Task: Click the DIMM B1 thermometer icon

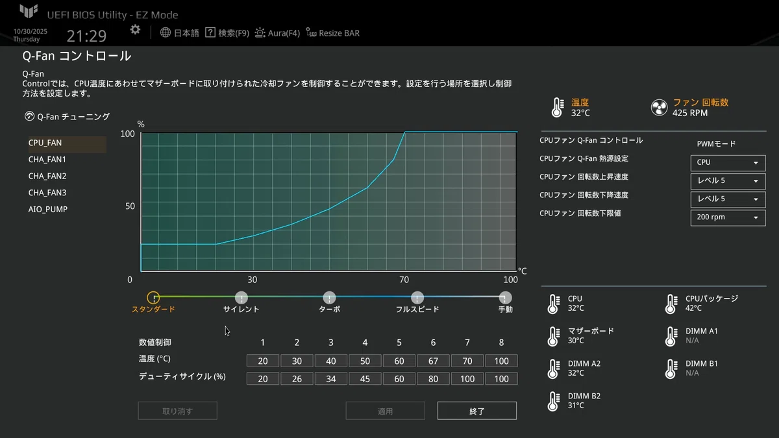Action: coord(671,369)
